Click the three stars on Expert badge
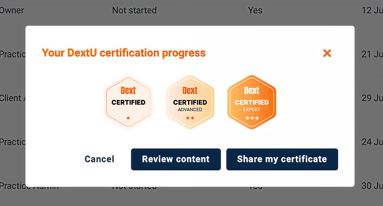Image resolution: width=383 pixels, height=206 pixels. point(252,118)
